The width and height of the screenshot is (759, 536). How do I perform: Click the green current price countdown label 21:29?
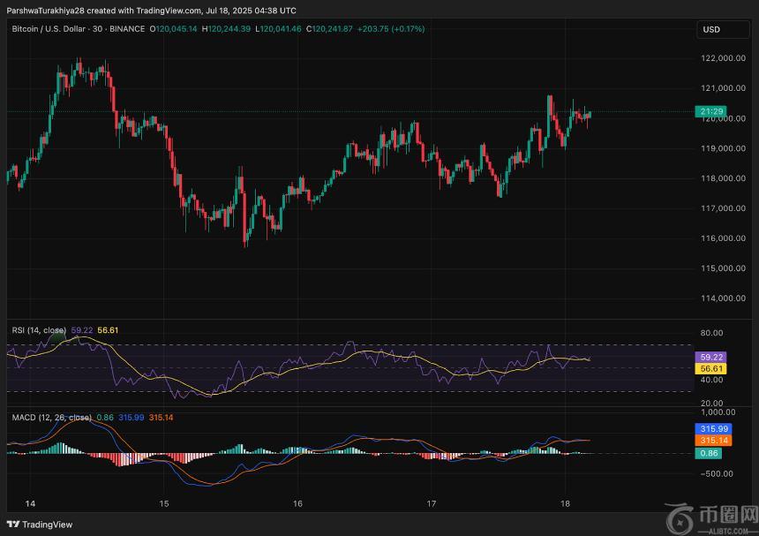[711, 111]
